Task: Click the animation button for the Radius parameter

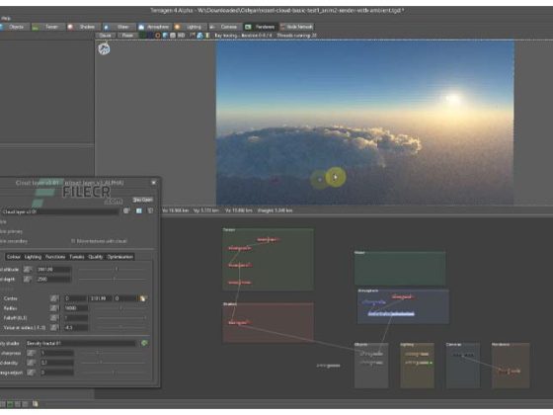Action: (x=54, y=308)
